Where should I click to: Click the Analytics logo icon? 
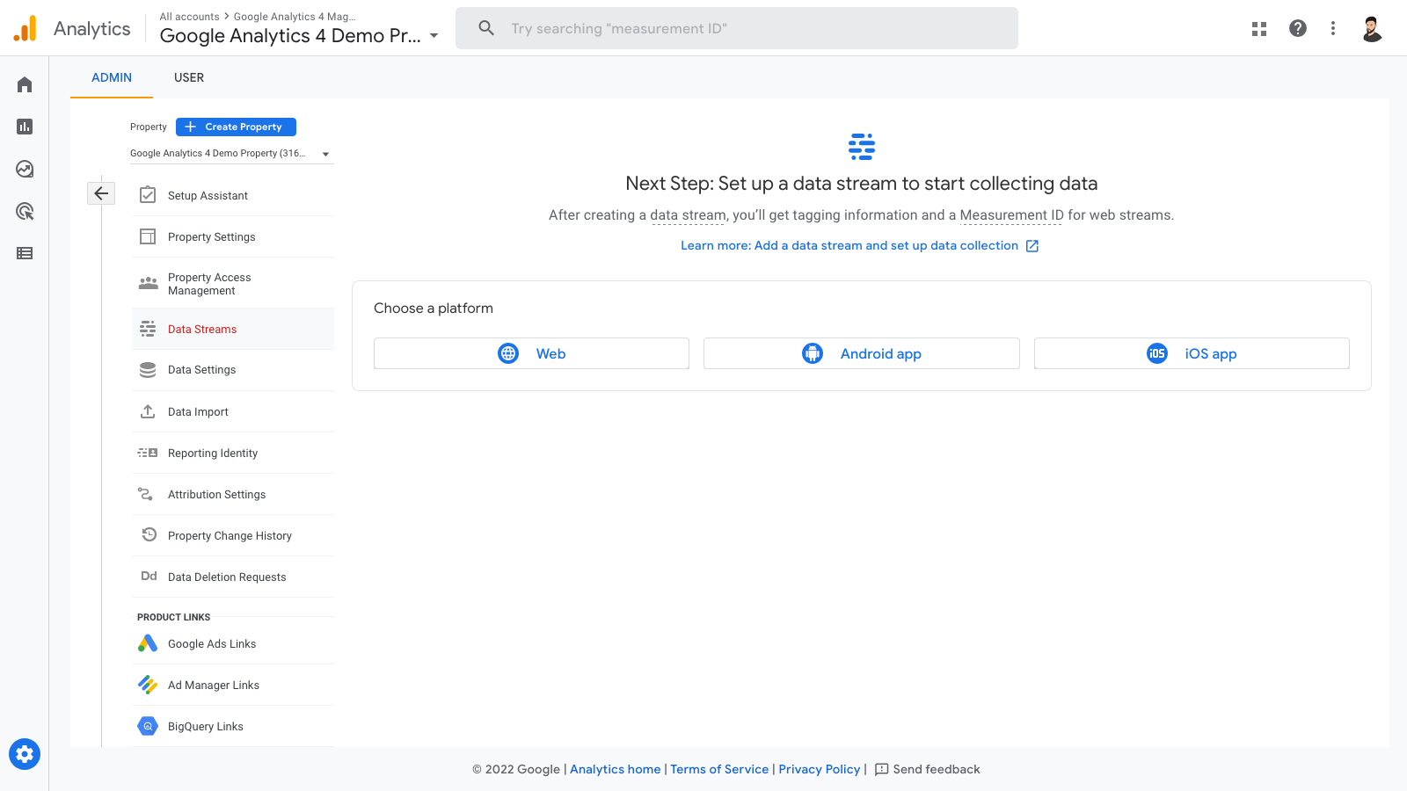click(26, 28)
